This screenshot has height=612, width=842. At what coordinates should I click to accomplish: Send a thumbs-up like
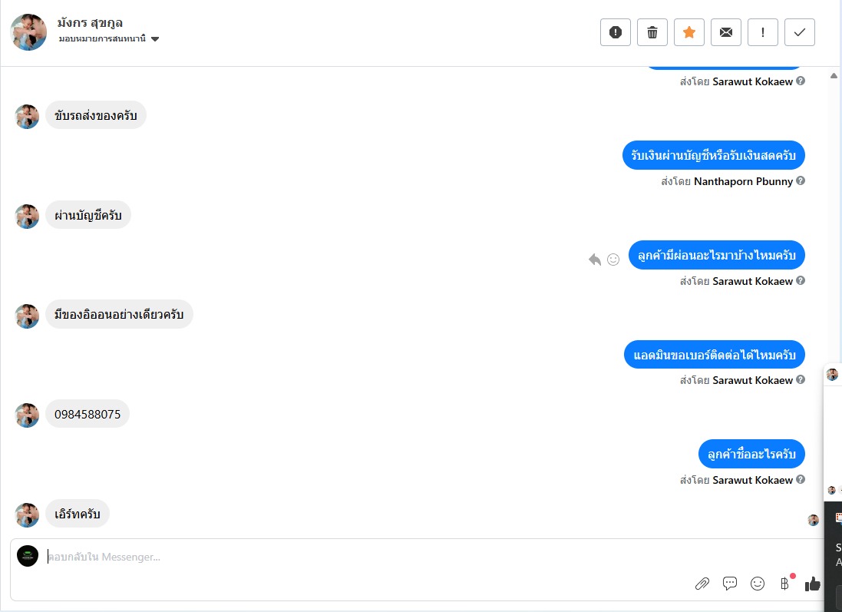[812, 584]
